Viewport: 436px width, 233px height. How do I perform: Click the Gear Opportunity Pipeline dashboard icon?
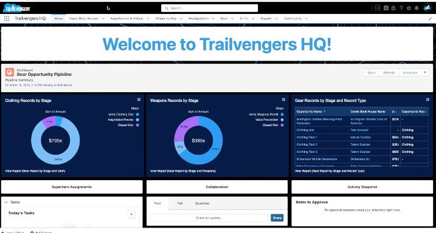(10, 72)
